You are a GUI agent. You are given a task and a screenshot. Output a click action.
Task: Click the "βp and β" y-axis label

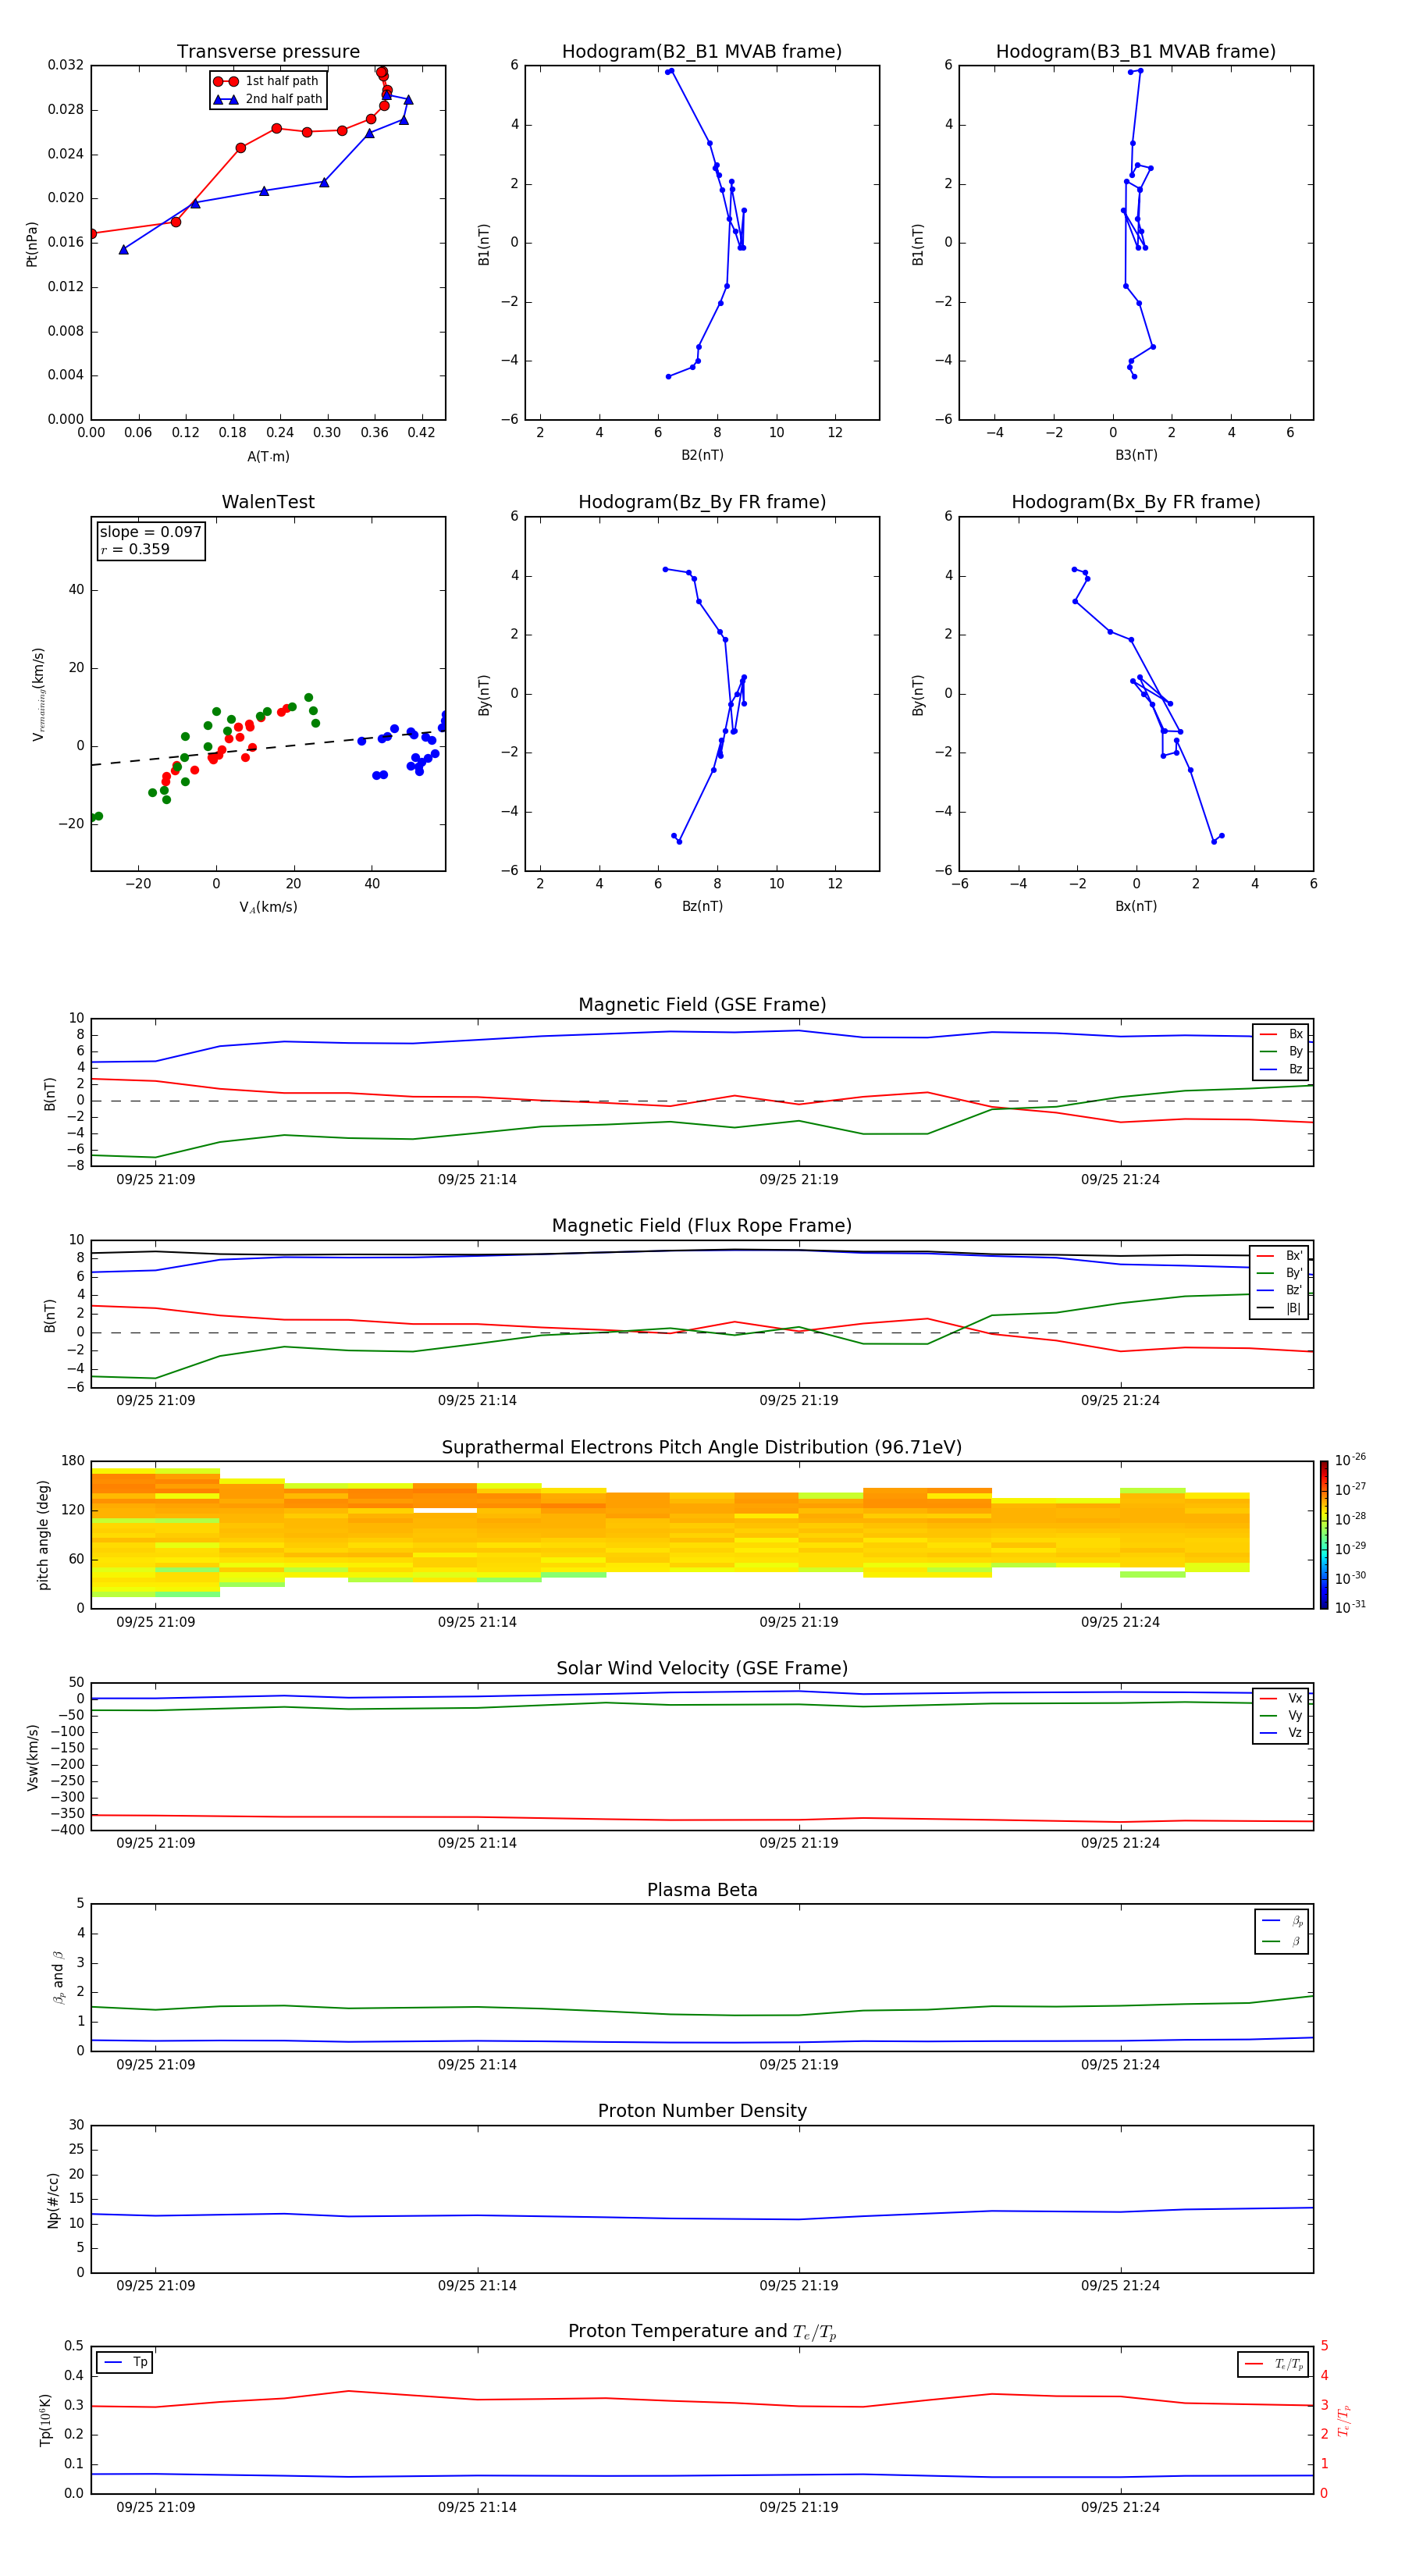tap(58, 1978)
